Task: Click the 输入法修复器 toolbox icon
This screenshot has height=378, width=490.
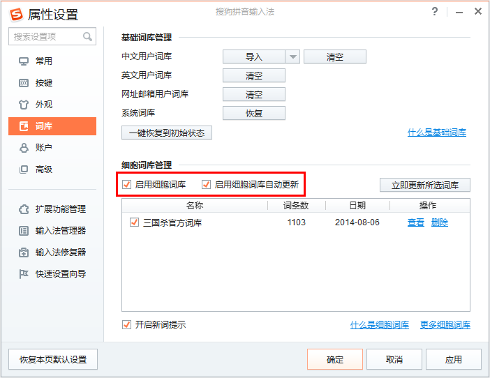Action: 24,252
